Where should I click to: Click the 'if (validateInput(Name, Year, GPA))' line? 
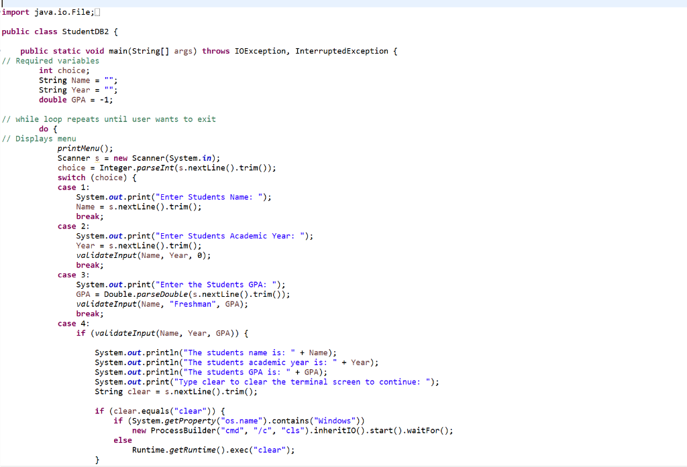(162, 333)
